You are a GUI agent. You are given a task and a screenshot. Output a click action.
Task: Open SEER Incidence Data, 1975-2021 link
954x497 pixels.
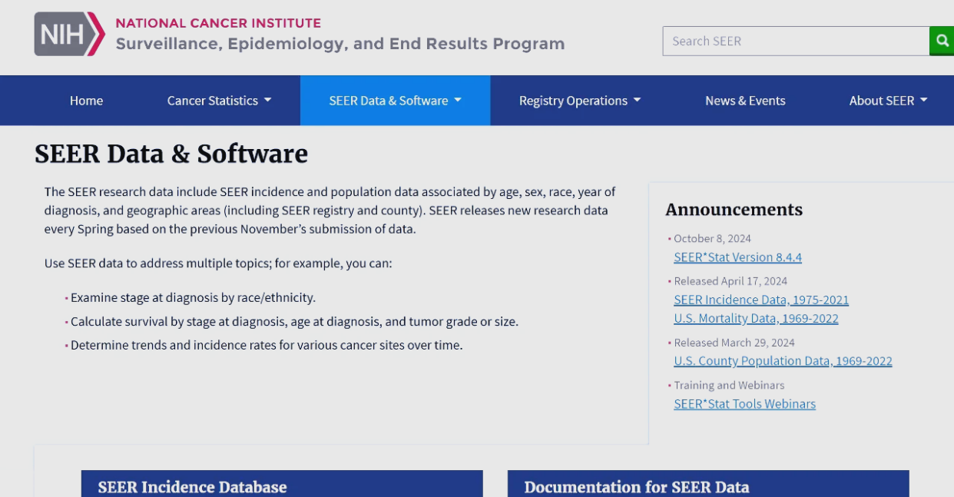pos(761,300)
